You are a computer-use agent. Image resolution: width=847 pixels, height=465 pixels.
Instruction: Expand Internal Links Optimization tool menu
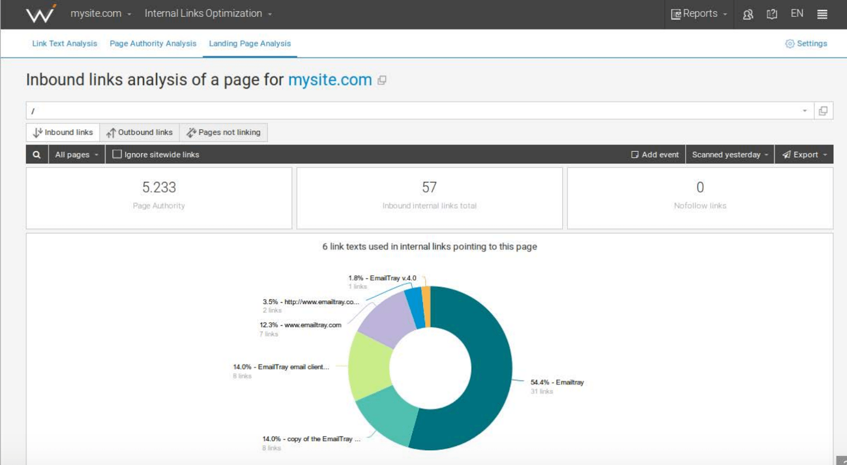[x=208, y=14]
